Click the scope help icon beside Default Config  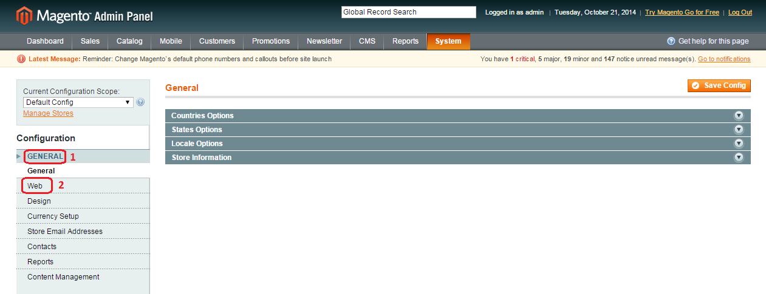point(140,102)
